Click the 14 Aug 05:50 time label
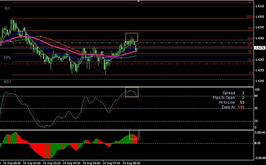Viewport: 266px width, 165px height. pos(92,163)
